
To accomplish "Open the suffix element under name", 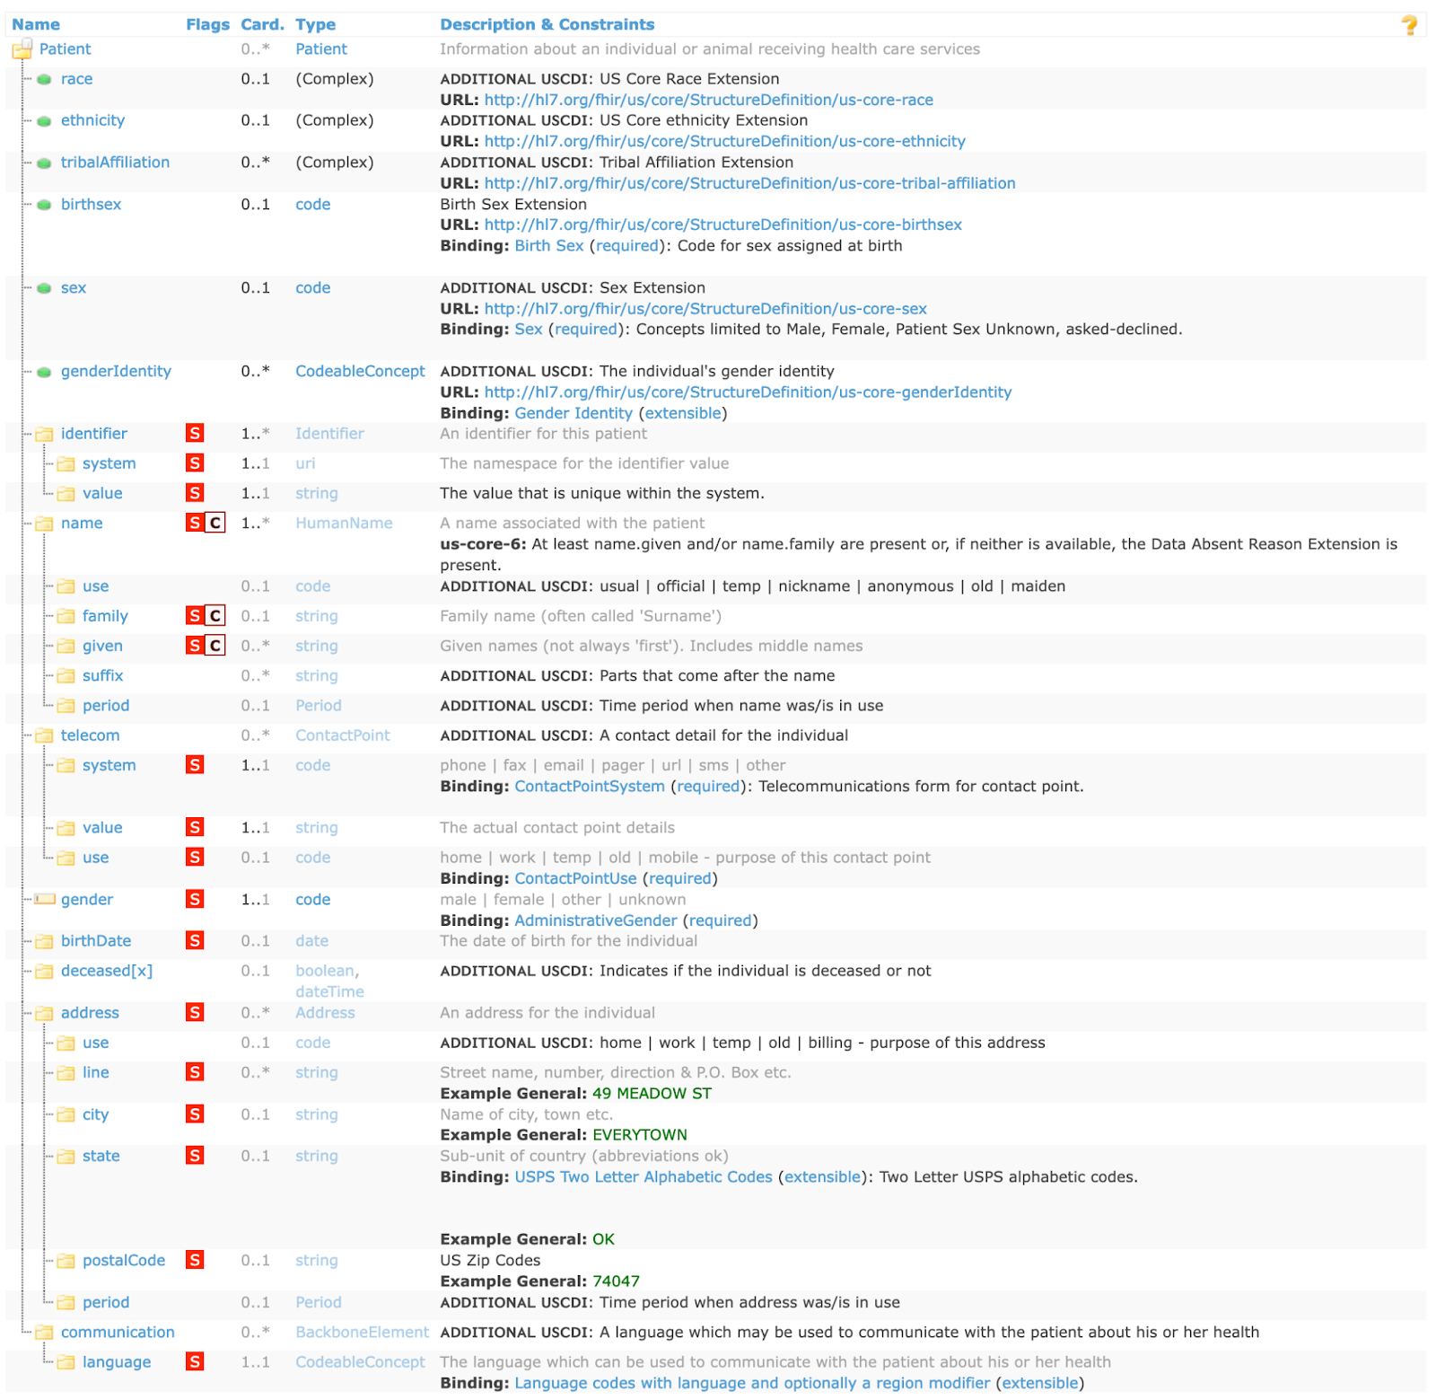I will (102, 676).
